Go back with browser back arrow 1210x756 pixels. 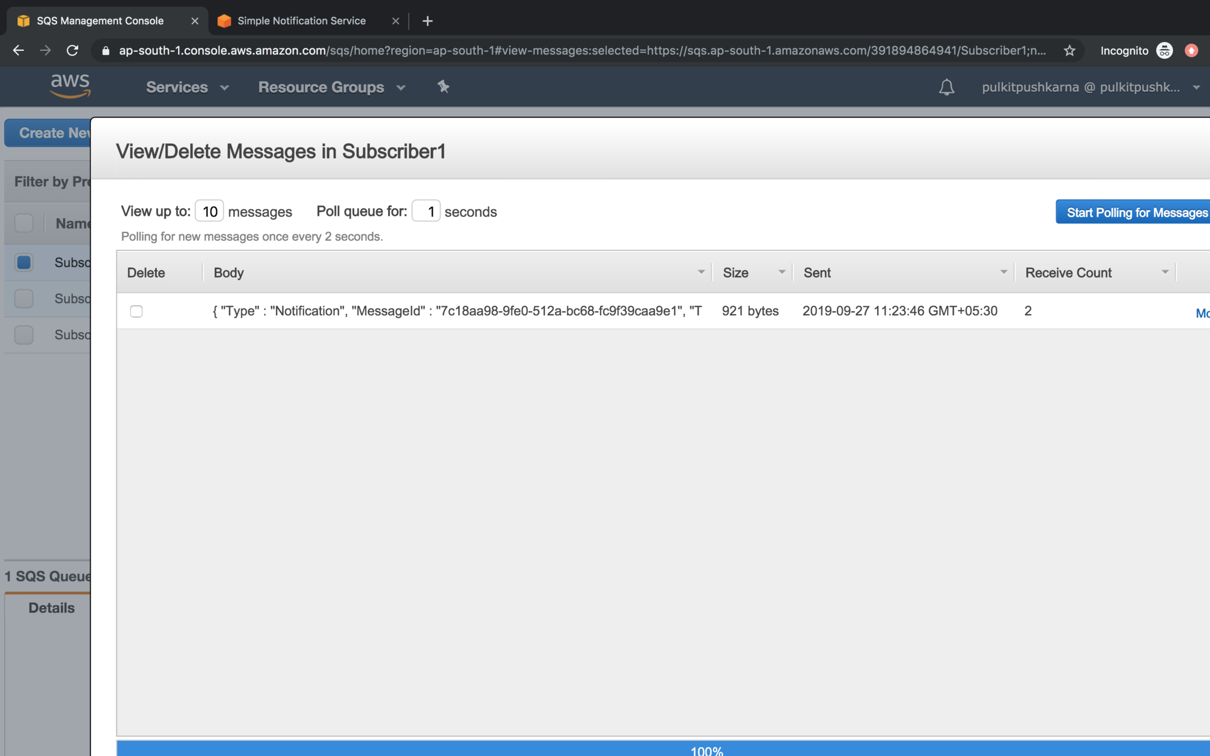pyautogui.click(x=18, y=50)
